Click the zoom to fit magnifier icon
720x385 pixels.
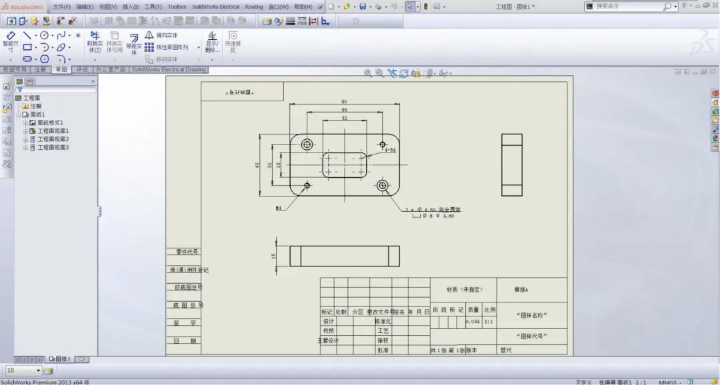point(367,73)
